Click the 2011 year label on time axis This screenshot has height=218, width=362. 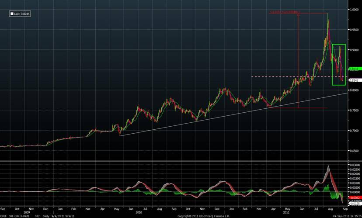287,212
